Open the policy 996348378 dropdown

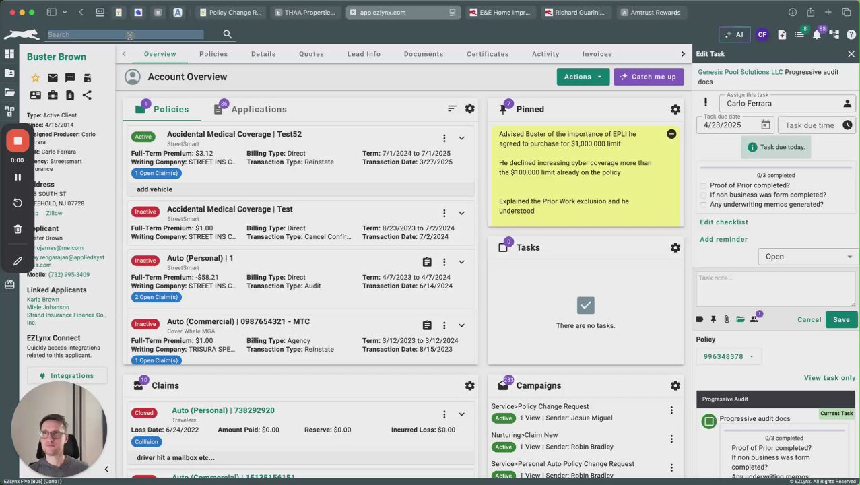pyautogui.click(x=729, y=356)
